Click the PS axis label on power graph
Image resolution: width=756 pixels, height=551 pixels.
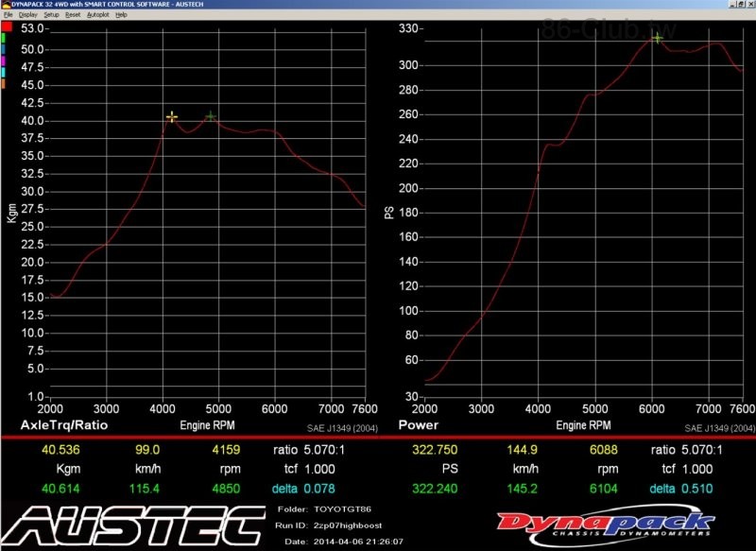pyautogui.click(x=388, y=213)
